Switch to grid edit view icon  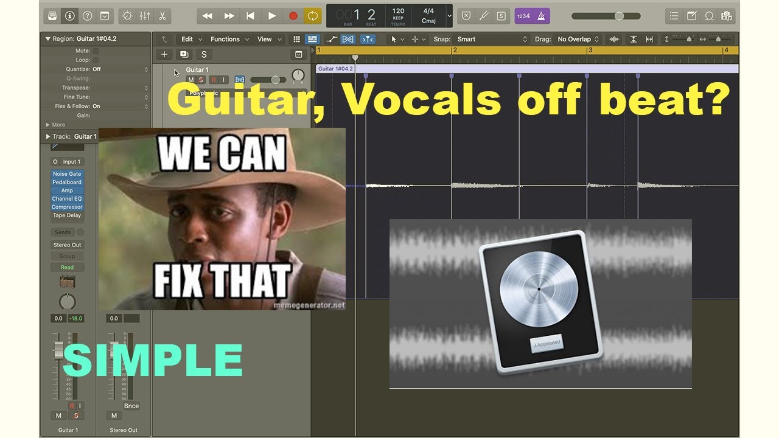coord(296,39)
